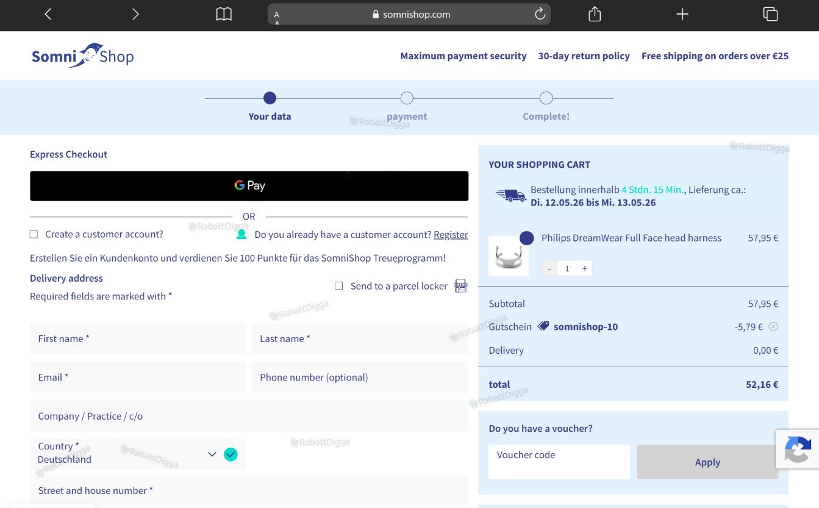Click 'Philips DreamWear Full Face head harness' text

click(631, 238)
